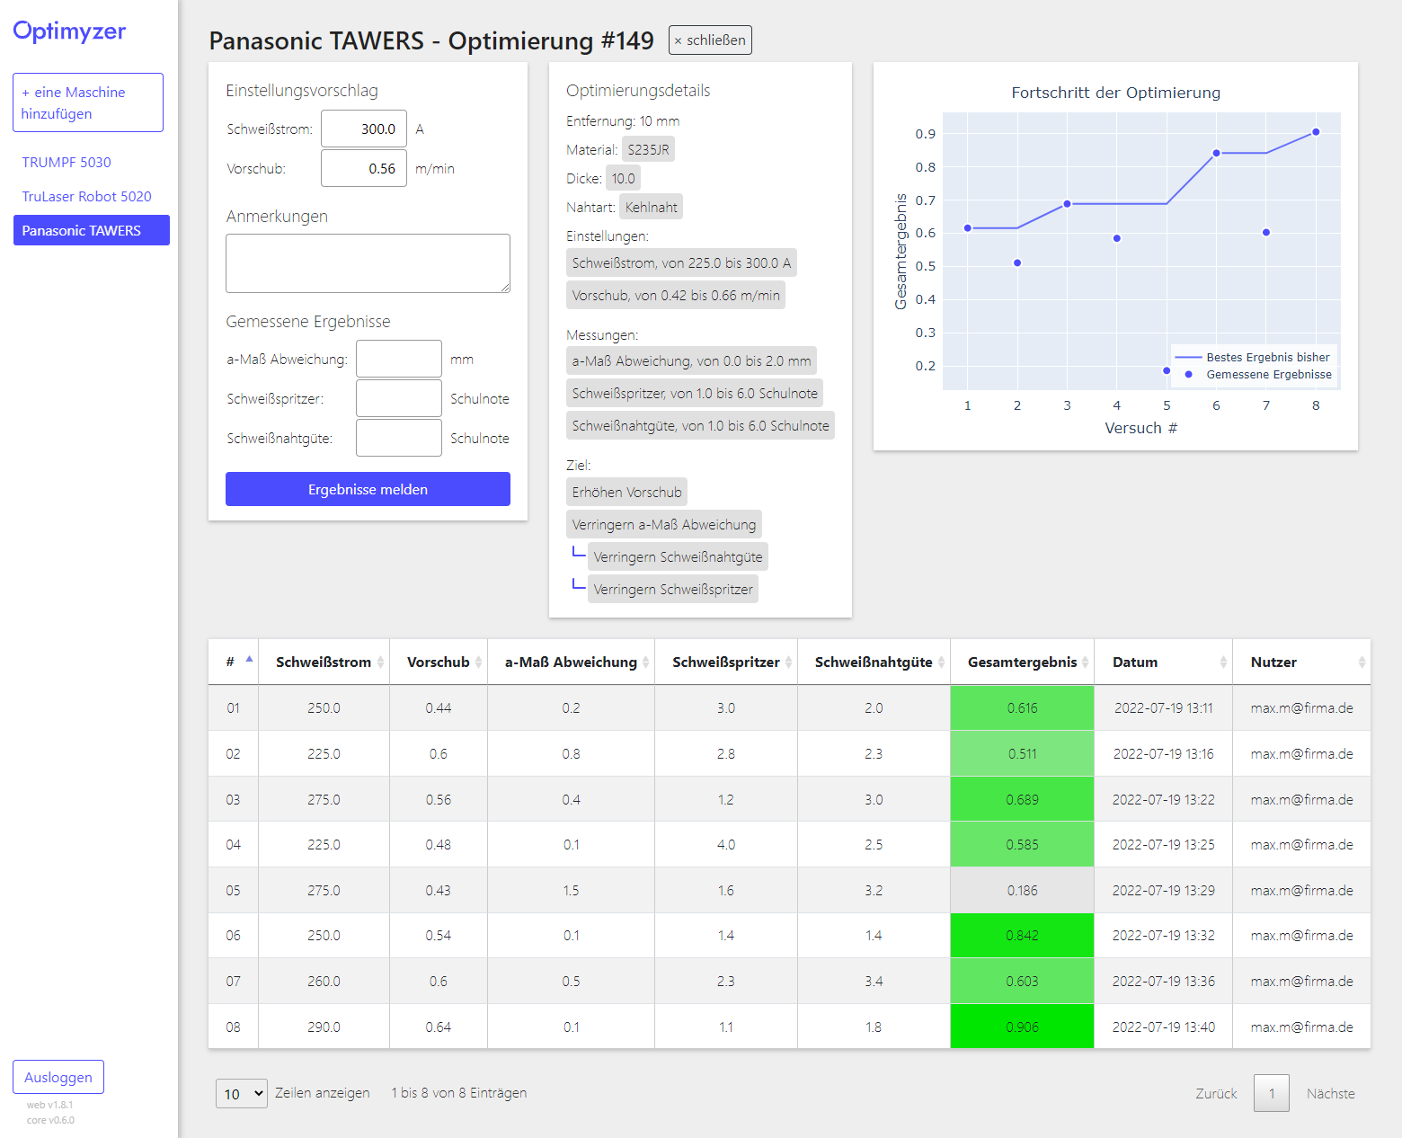Click chart data point at Versuch 8
The height and width of the screenshot is (1138, 1402).
[x=1316, y=132]
